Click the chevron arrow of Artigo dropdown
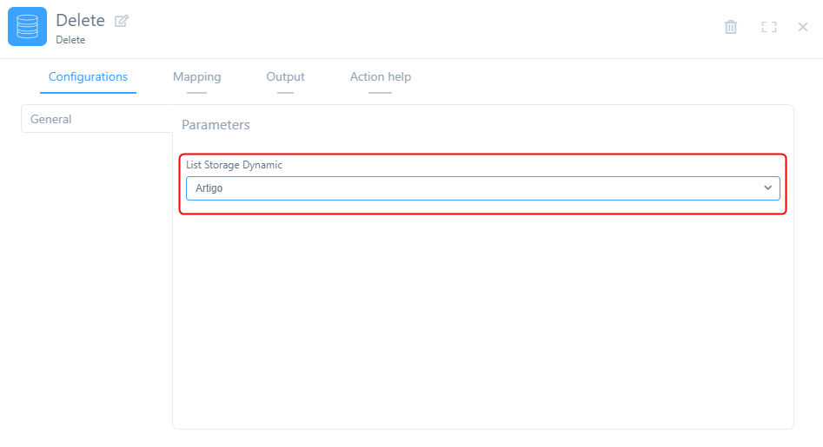The height and width of the screenshot is (447, 823). coord(767,188)
